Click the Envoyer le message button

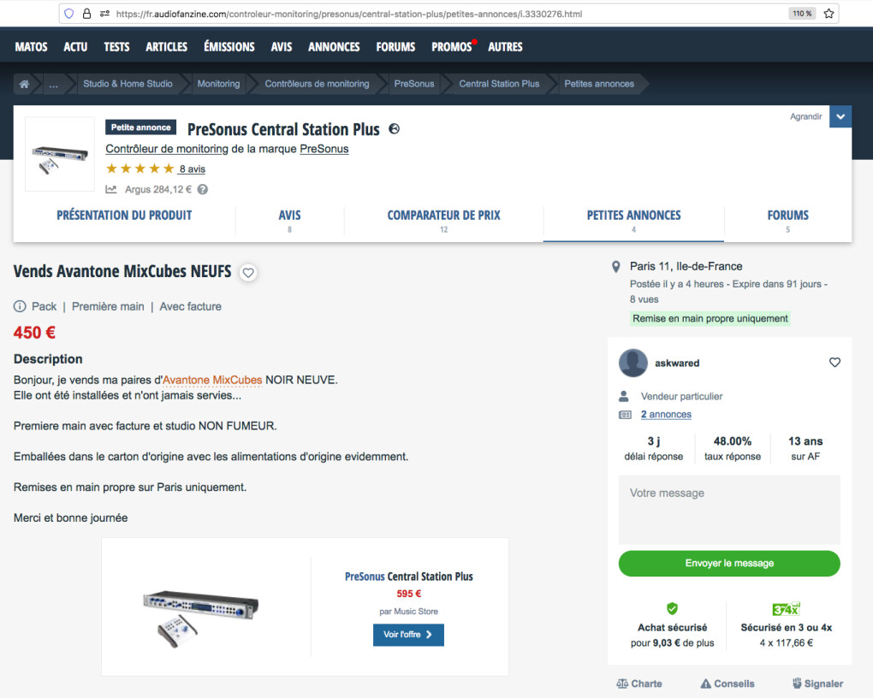click(729, 563)
